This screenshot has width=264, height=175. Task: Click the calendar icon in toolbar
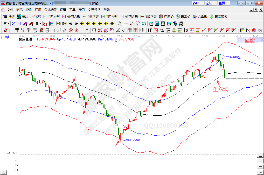coord(151,24)
